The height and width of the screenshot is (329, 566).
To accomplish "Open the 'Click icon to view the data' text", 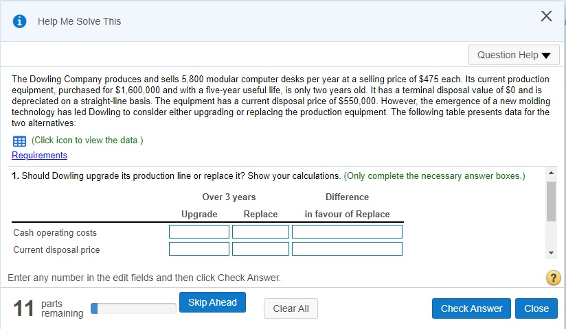I will (87, 141).
